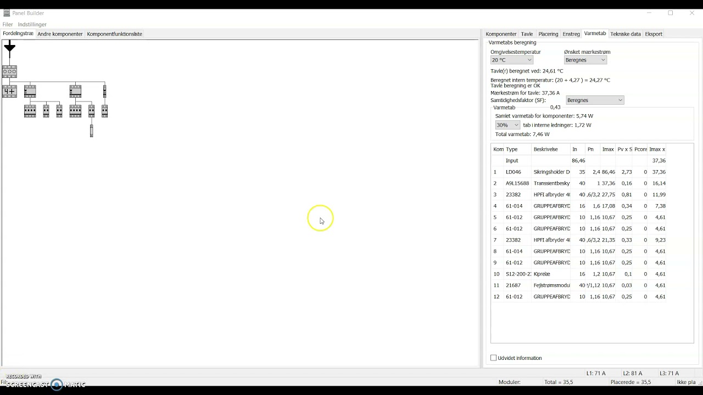Click the Pv x S column header

(x=624, y=149)
